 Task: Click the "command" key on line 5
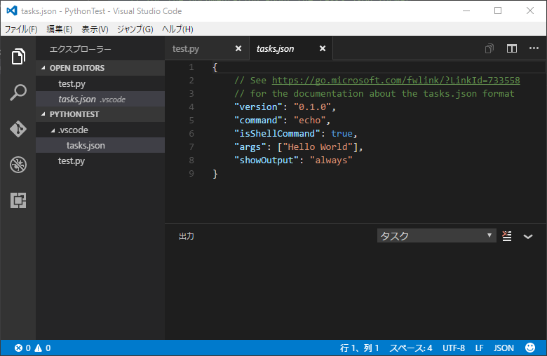[x=258, y=121]
